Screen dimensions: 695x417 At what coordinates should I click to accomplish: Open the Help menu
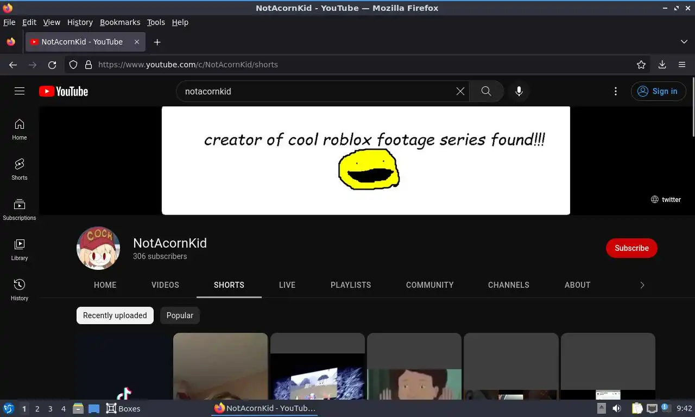click(x=180, y=22)
